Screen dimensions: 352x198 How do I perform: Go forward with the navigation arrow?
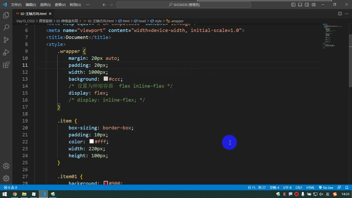111,5
